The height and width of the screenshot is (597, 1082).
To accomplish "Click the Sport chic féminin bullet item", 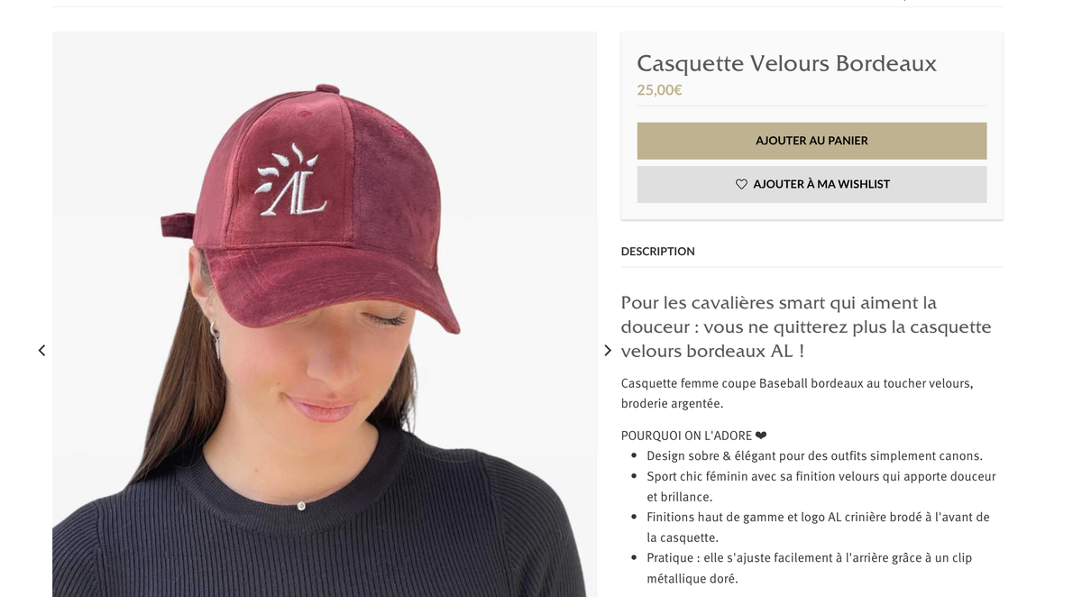I will tap(821, 486).
